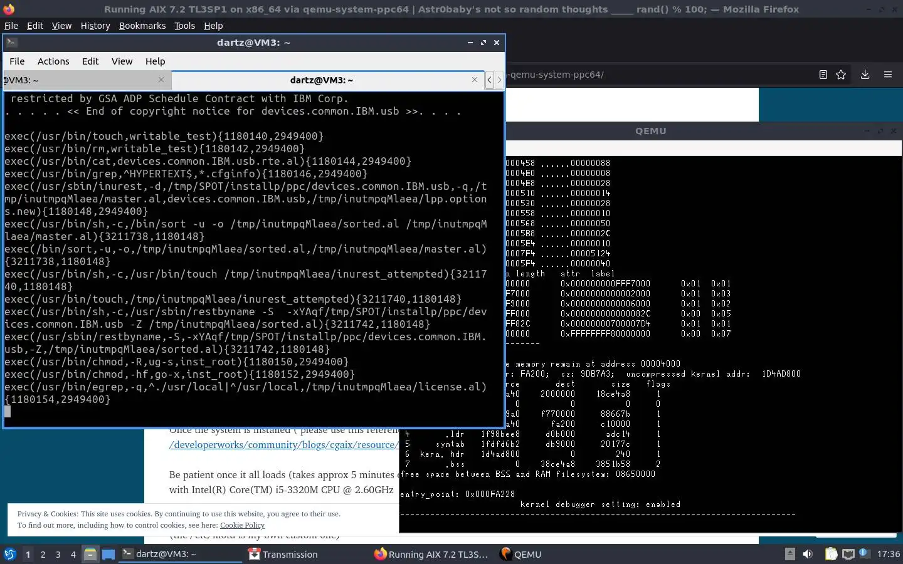Open Firefox File menu
This screenshot has height=564, width=903.
pos(11,26)
